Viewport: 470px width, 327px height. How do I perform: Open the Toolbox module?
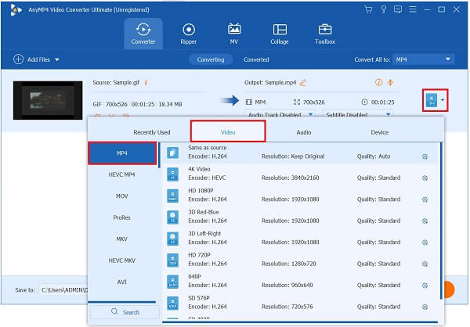[x=325, y=34]
